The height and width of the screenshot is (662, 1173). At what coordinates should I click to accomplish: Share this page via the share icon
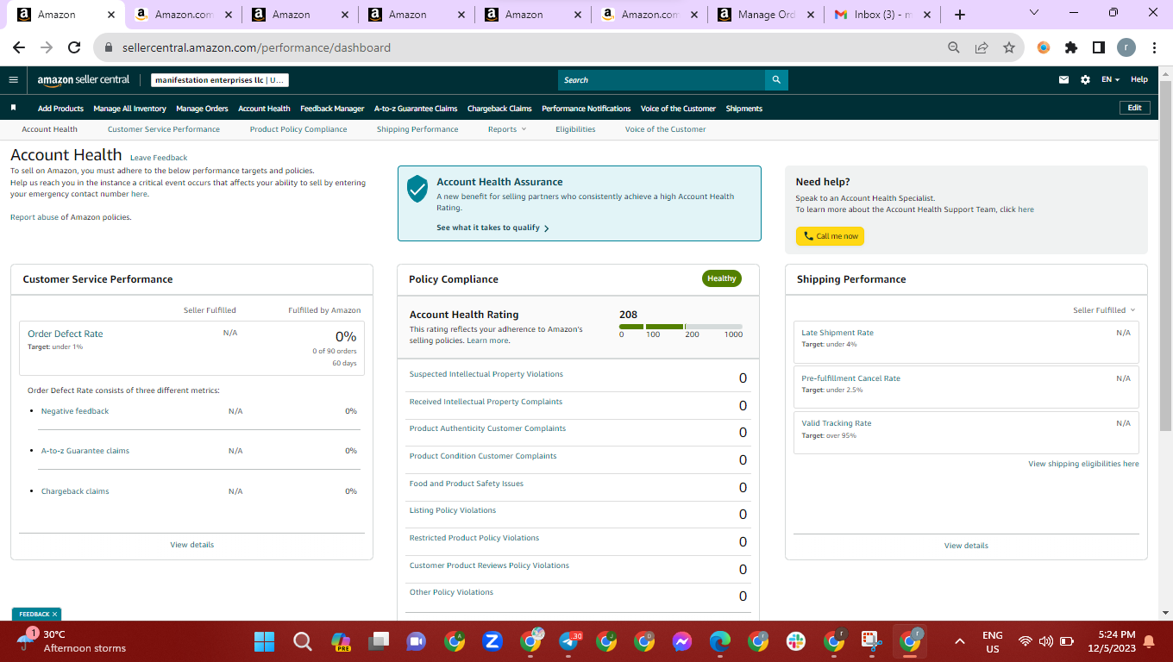tap(982, 47)
